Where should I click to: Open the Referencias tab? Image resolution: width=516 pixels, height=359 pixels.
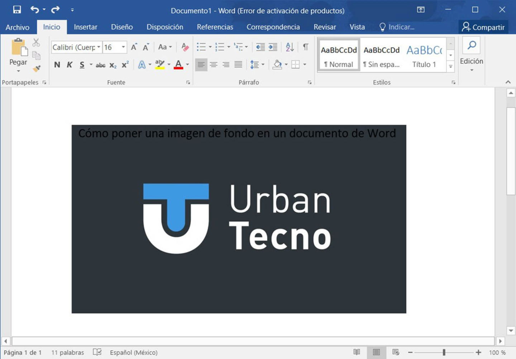click(x=215, y=27)
